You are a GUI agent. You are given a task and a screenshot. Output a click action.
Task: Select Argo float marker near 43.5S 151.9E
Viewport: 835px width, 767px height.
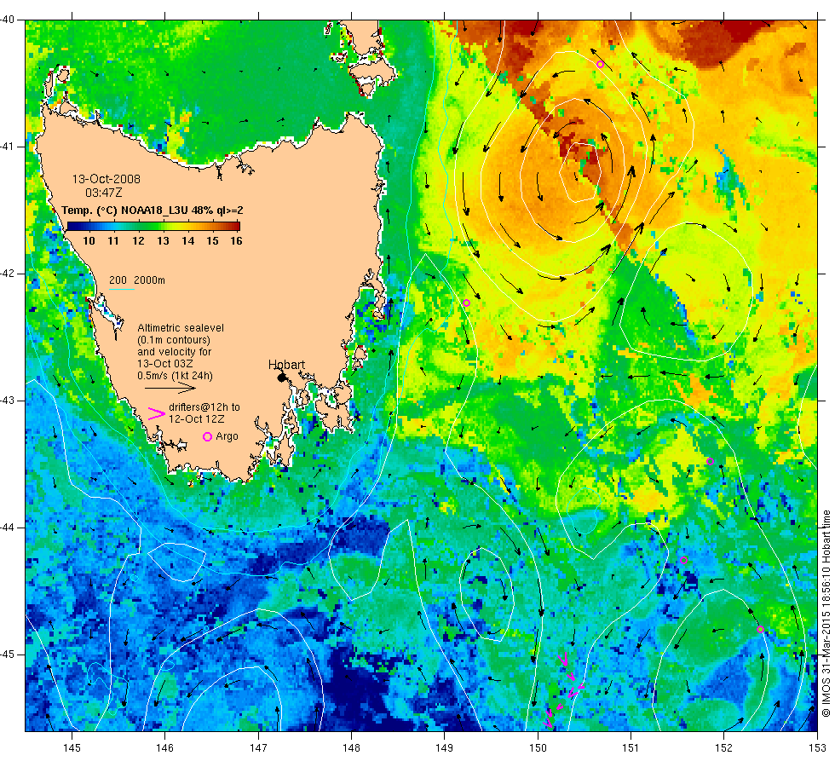[x=710, y=461]
